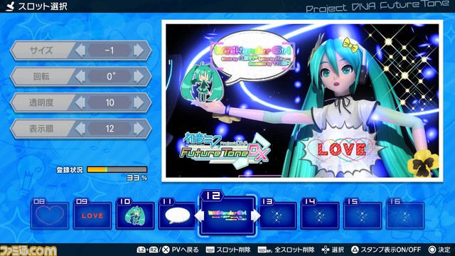Select slot 10 chibi Miku stamp
This screenshot has width=455, height=256.
coord(135,214)
